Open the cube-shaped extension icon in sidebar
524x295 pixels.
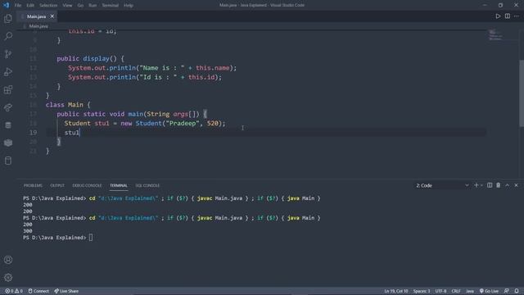click(8, 143)
